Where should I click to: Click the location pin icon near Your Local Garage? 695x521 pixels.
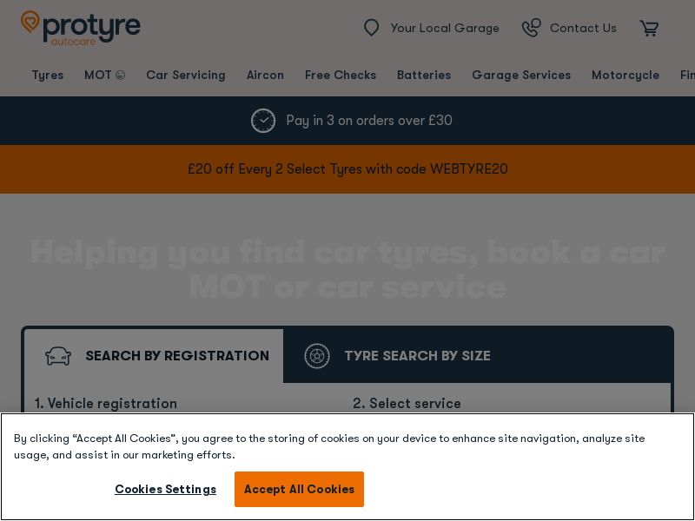(x=372, y=28)
